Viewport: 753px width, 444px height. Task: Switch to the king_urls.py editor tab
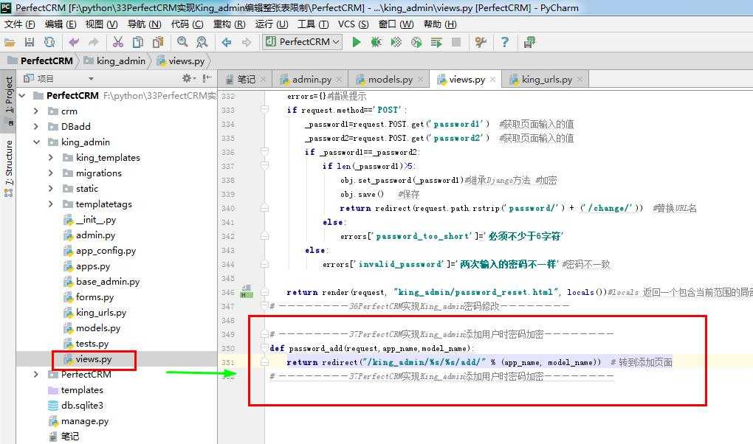[546, 79]
